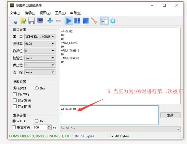
Task: Save data with the floppy disk icon
Action: pyautogui.click(x=31, y=21)
